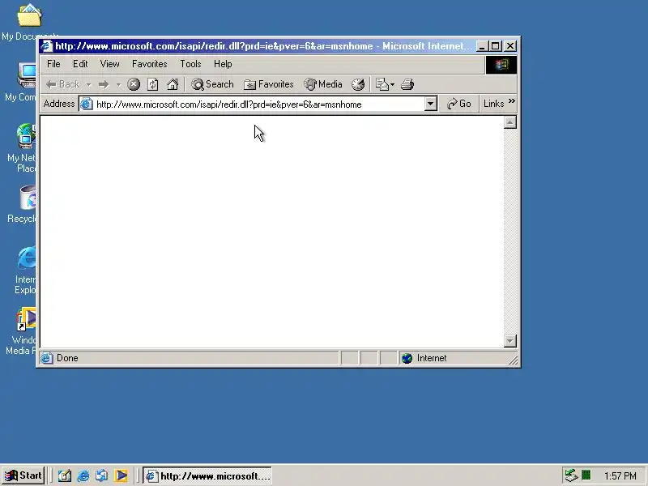
Task: Click the Mail toolbar icon
Action: 382,84
